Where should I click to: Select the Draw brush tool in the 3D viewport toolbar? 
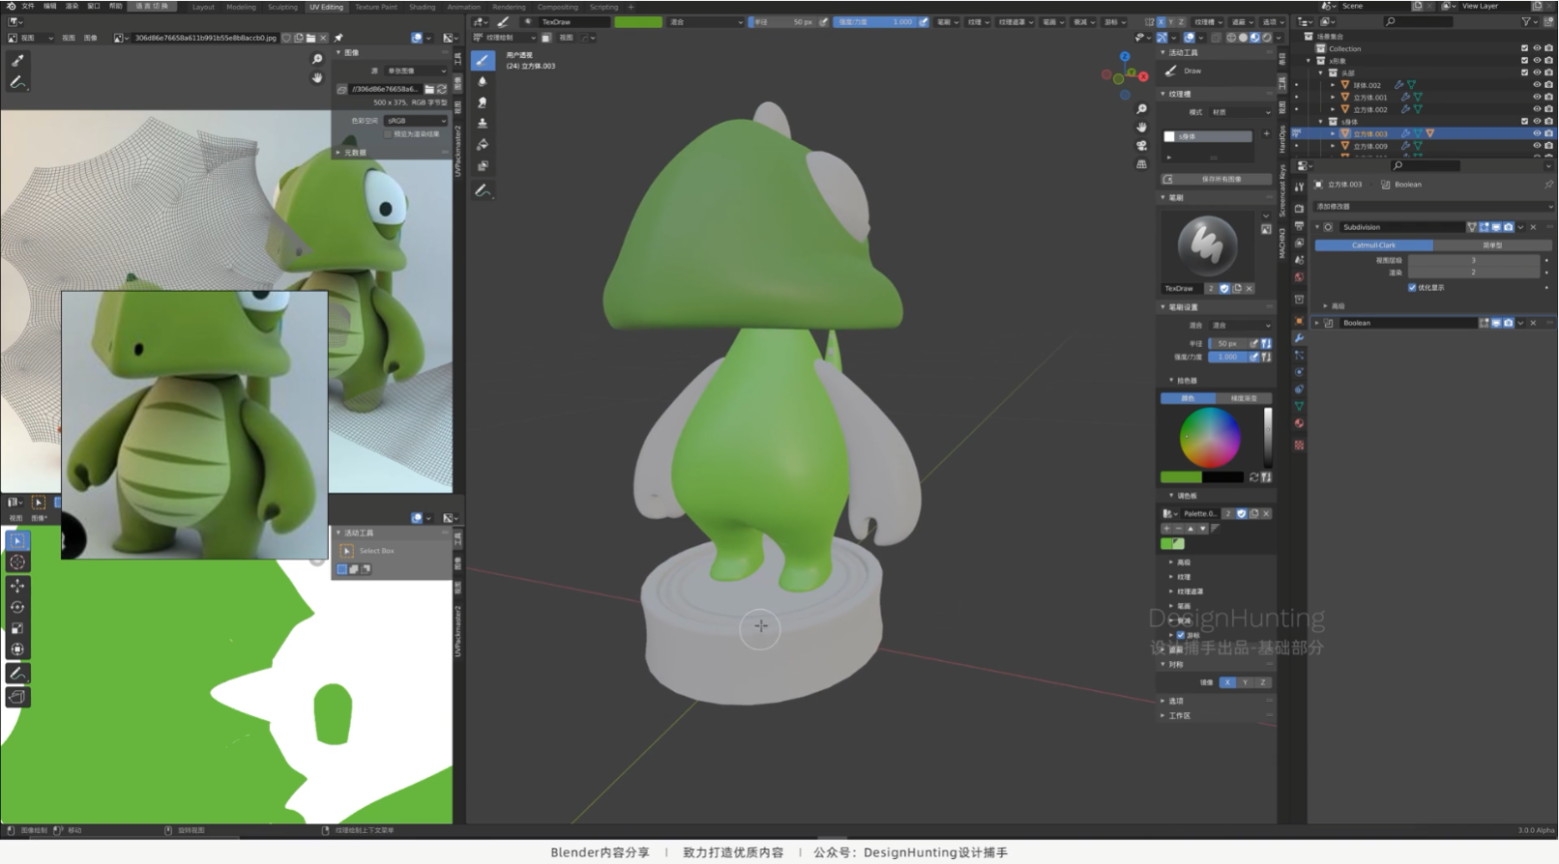[482, 60]
